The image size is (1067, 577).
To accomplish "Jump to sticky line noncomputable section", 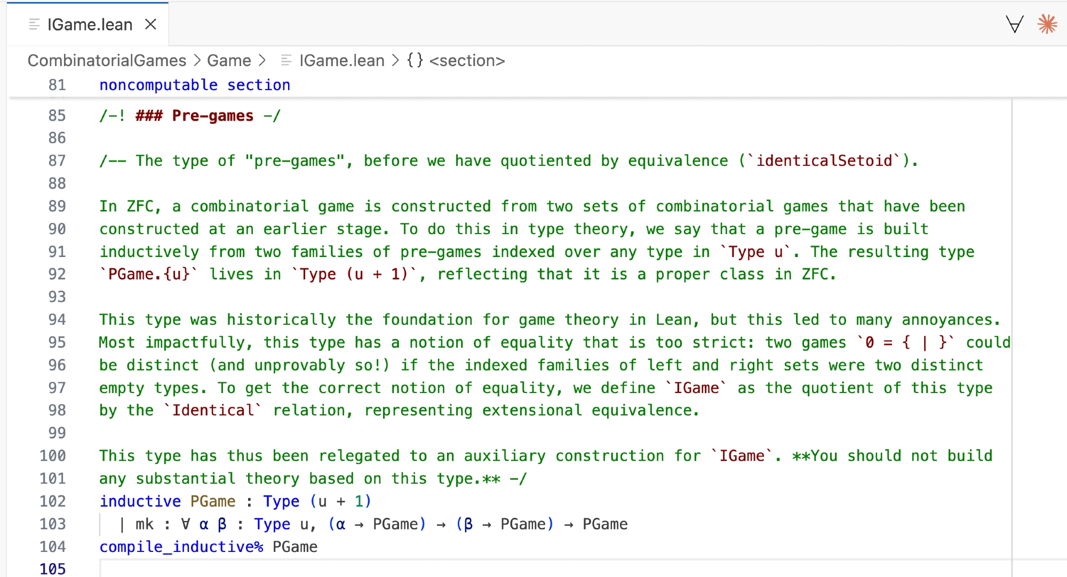I will pyautogui.click(x=195, y=85).
